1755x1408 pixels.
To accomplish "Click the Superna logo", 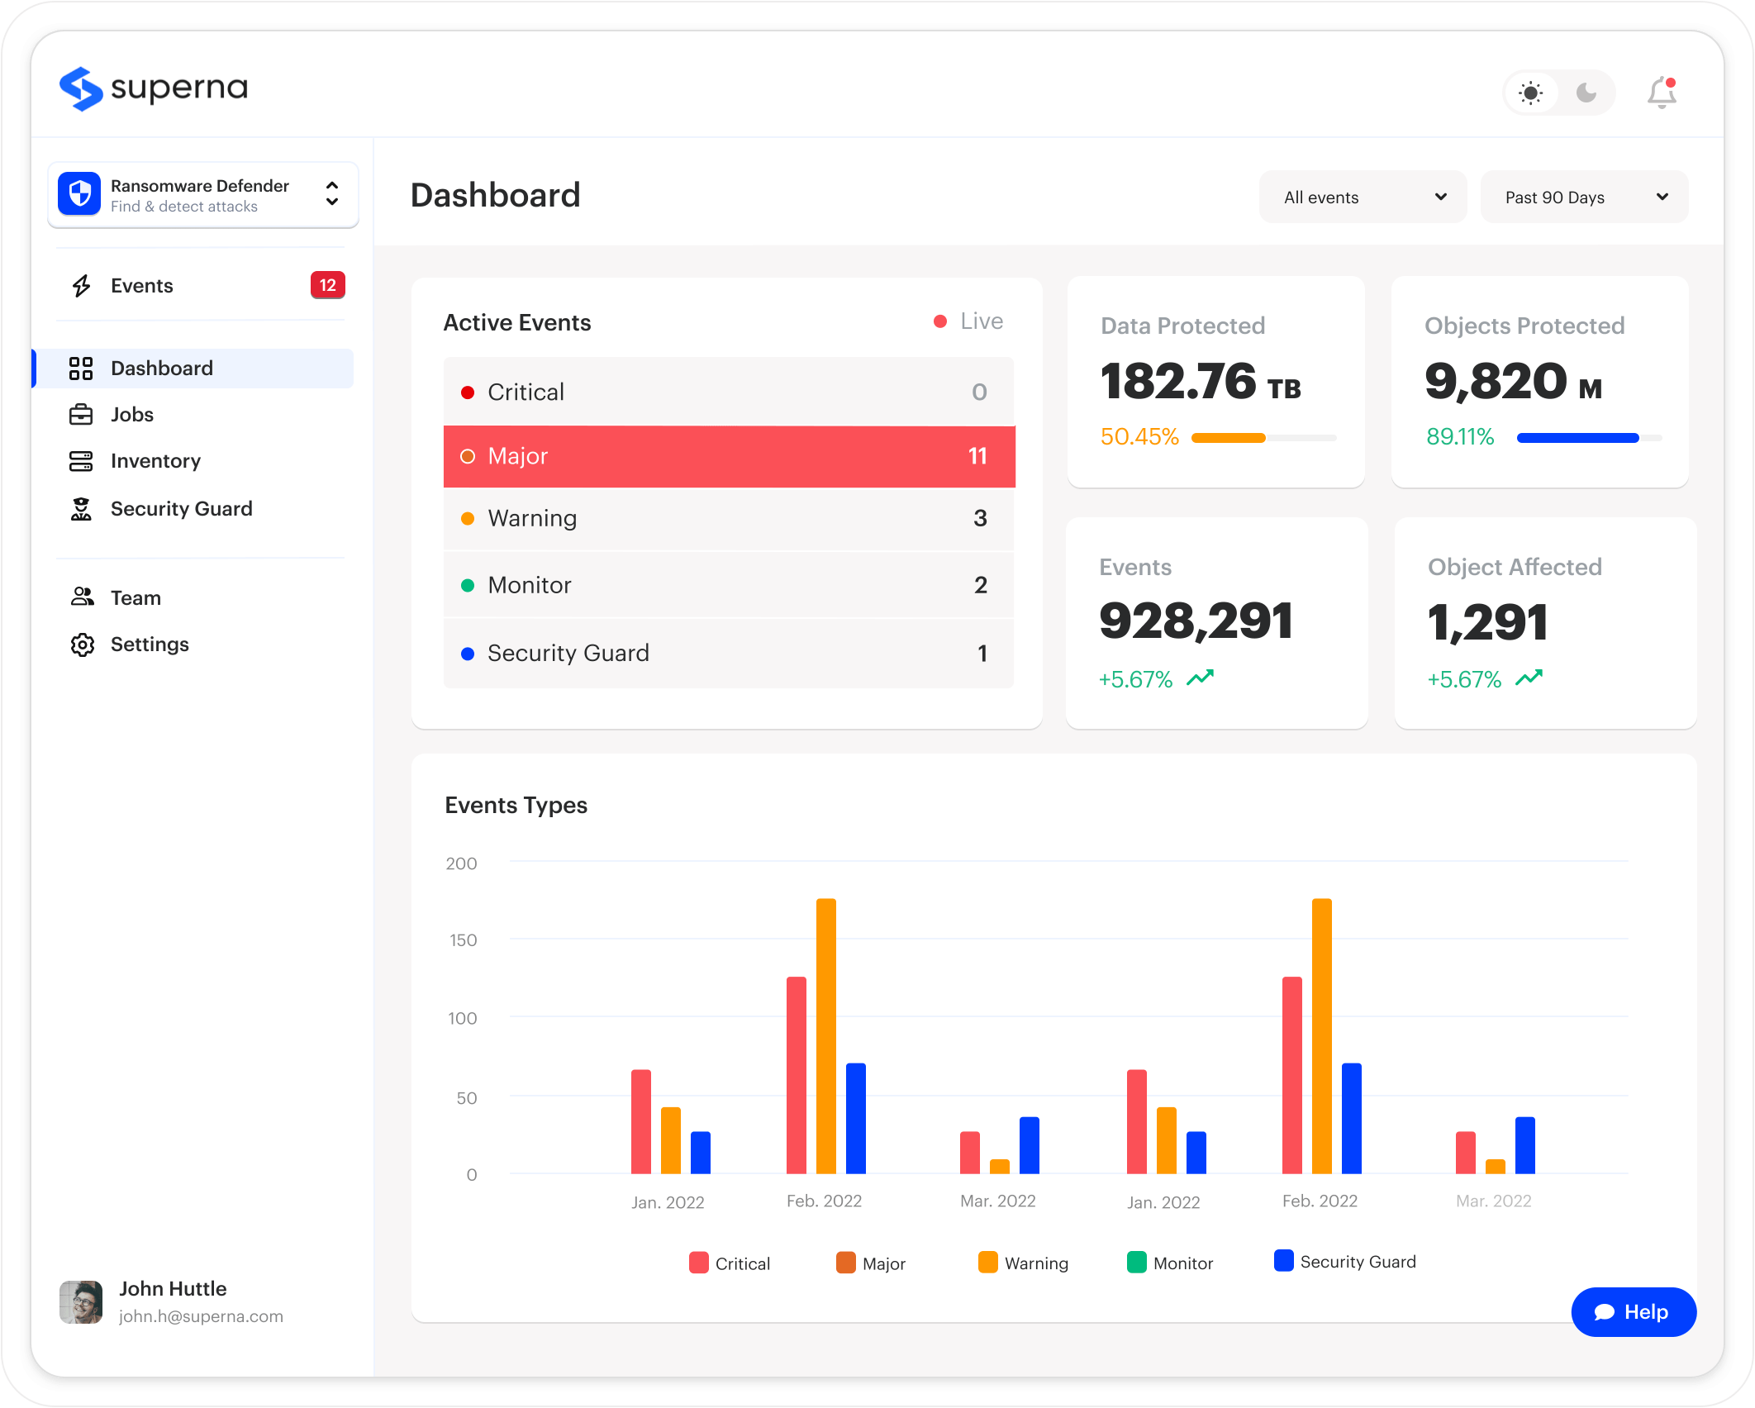I will pos(154,88).
